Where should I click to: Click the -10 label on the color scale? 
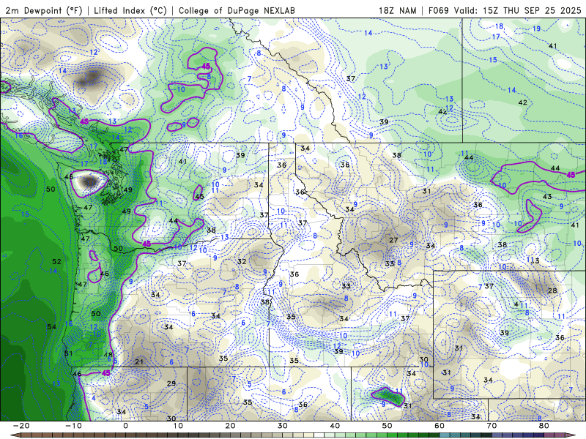tap(73, 426)
